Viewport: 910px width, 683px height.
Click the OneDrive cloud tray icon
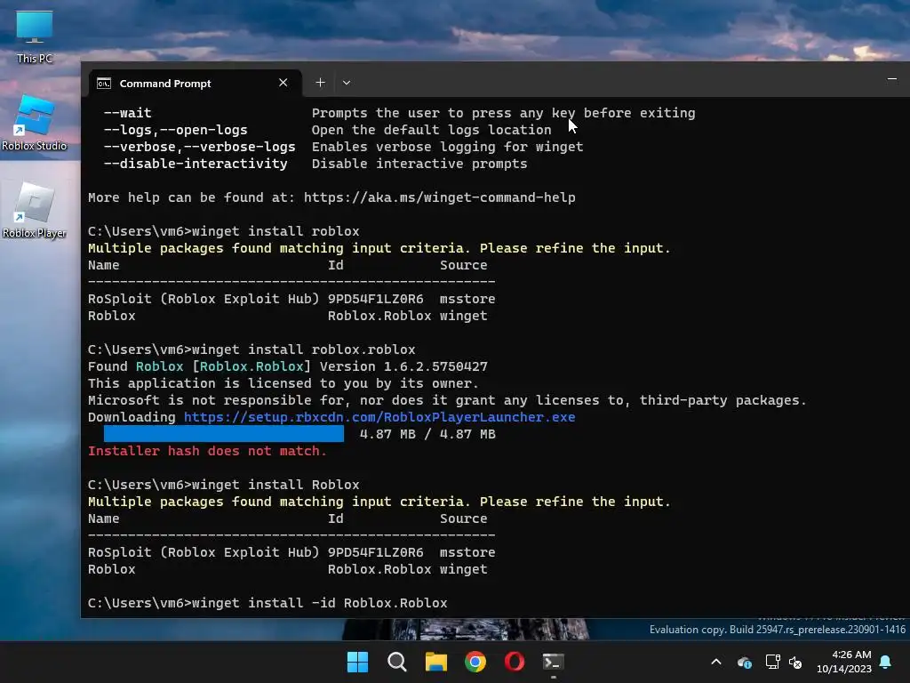tap(745, 662)
